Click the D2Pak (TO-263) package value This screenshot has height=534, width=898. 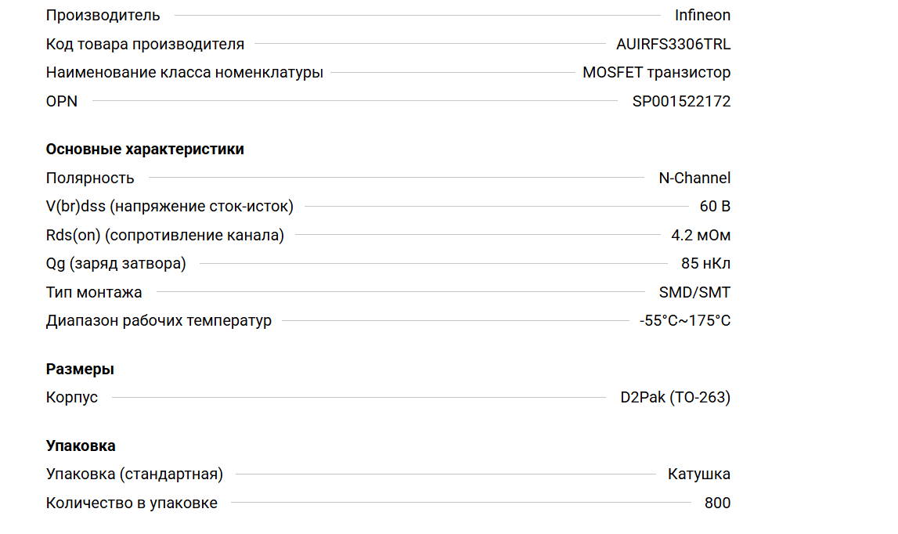pyautogui.click(x=675, y=397)
